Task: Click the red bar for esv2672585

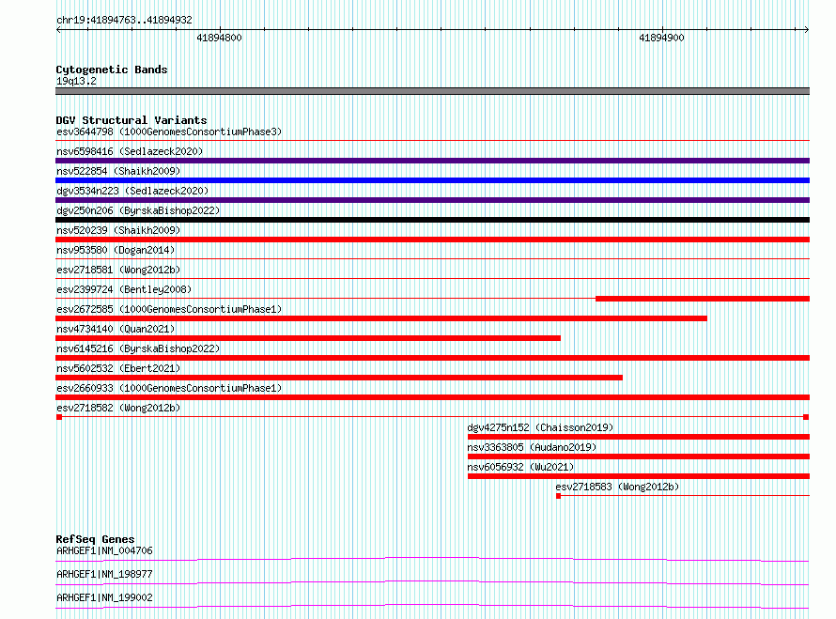Action: (381, 318)
